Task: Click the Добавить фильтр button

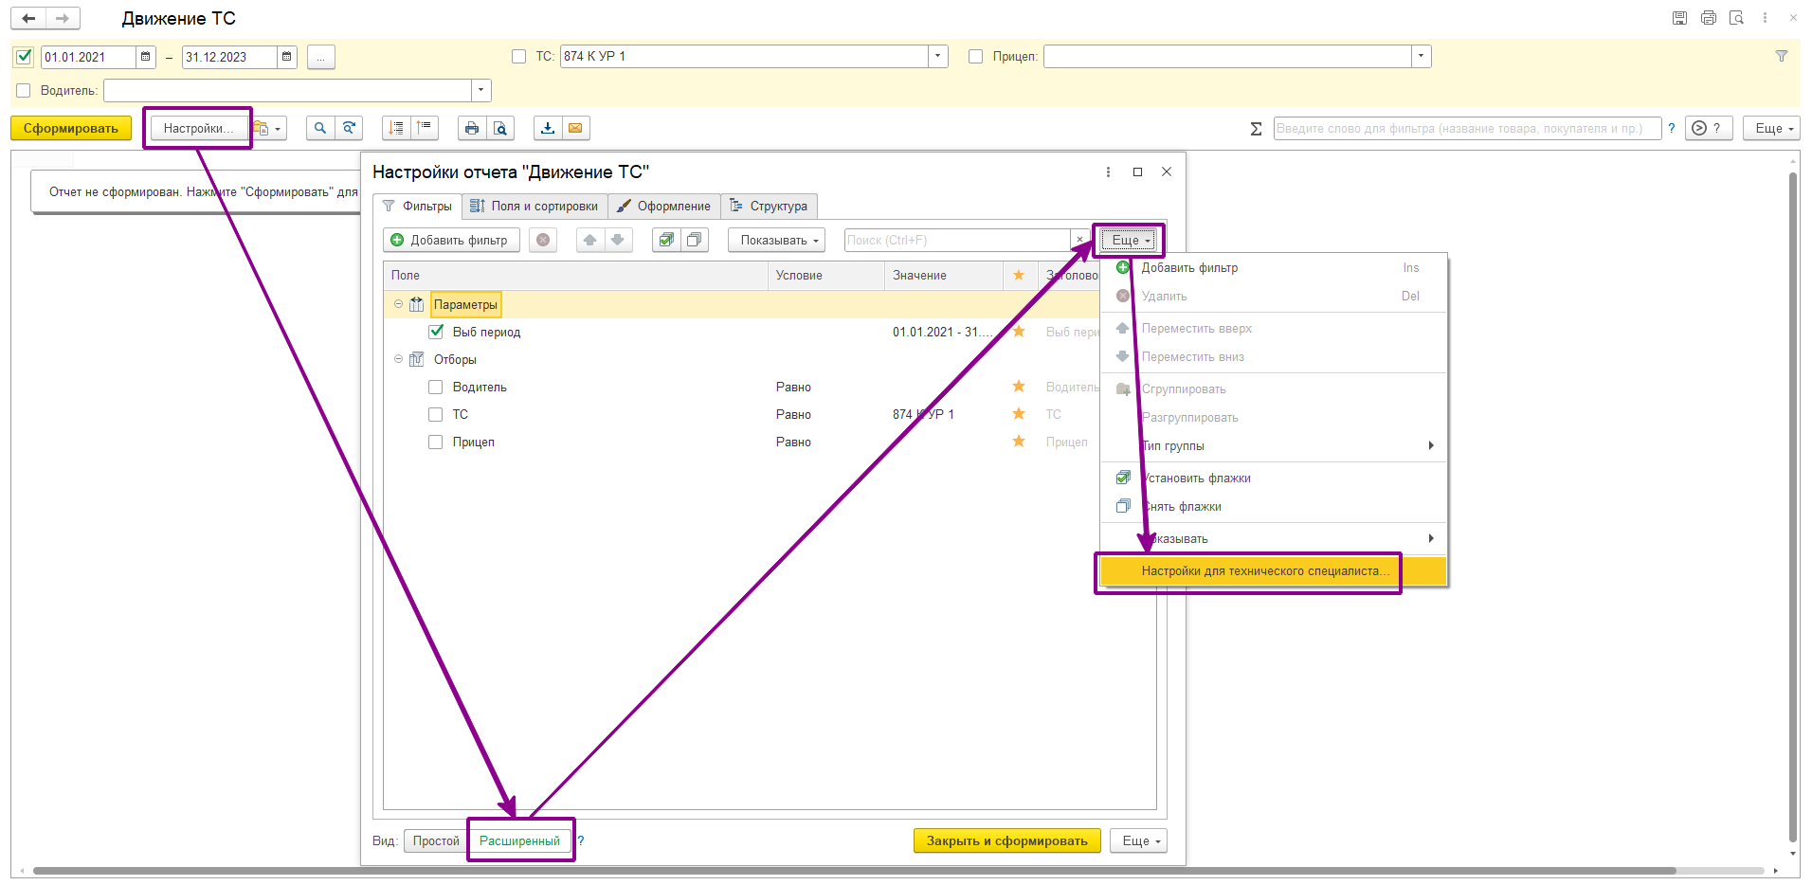Action: point(451,240)
